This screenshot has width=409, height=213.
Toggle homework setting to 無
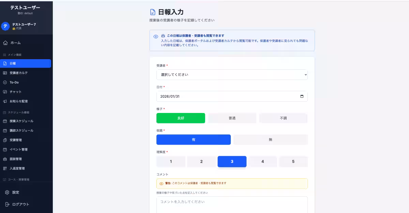pyautogui.click(x=270, y=140)
